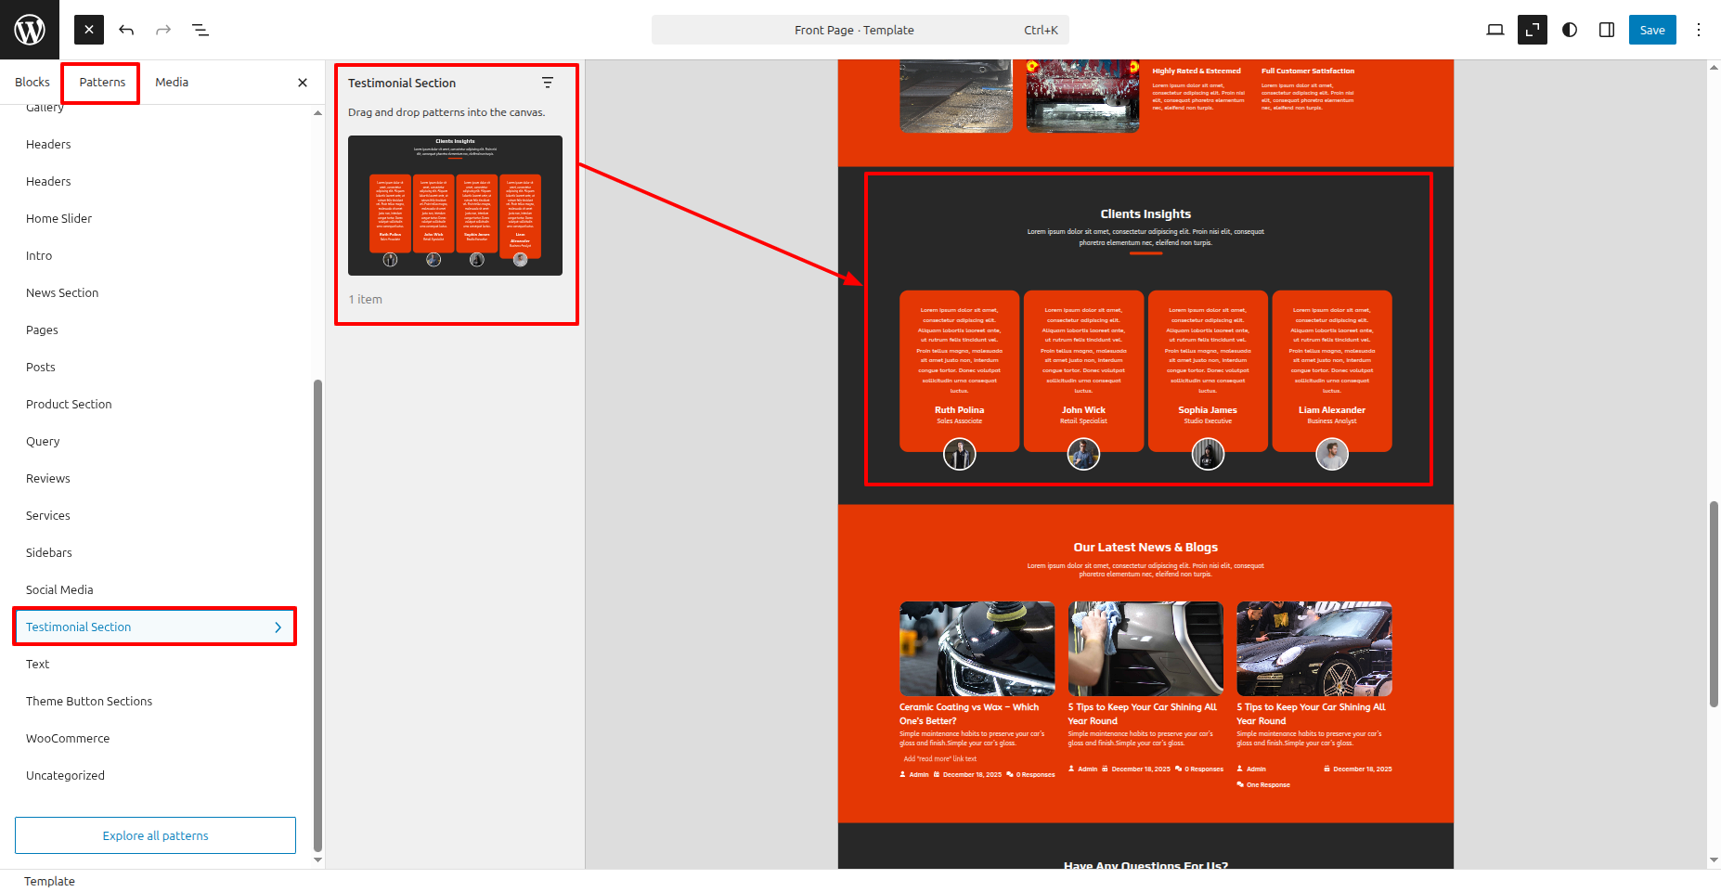This screenshot has width=1721, height=892.
Task: Click the Save button
Action: point(1652,30)
